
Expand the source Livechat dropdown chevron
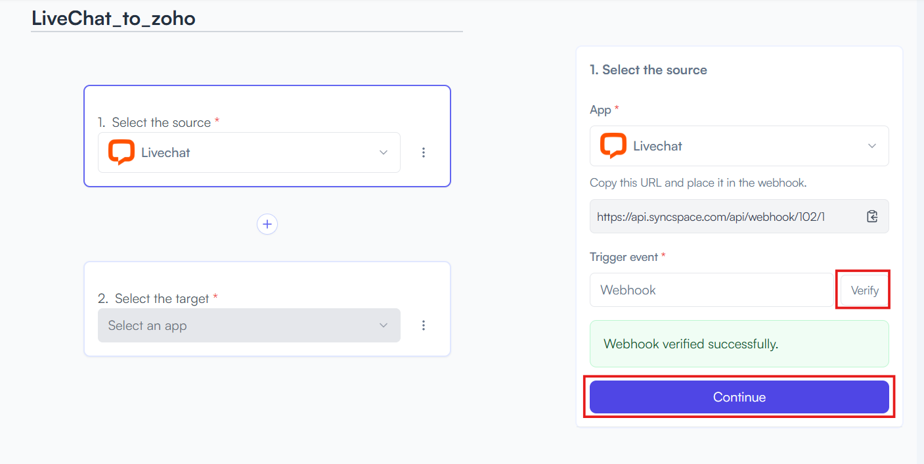tap(384, 152)
